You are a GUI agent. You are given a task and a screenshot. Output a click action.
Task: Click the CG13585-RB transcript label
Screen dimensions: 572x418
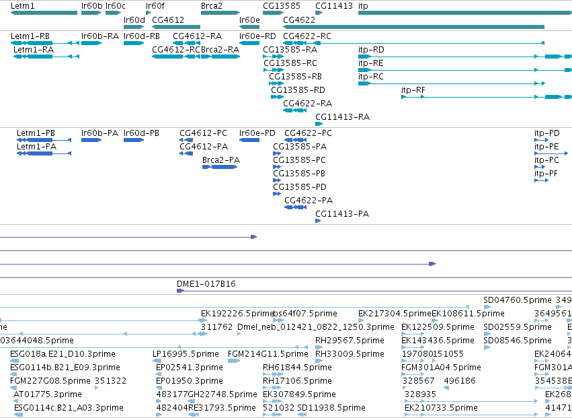point(296,76)
